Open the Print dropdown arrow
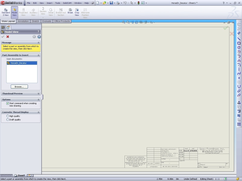Screen dimensions: 242x181 point(121,3)
